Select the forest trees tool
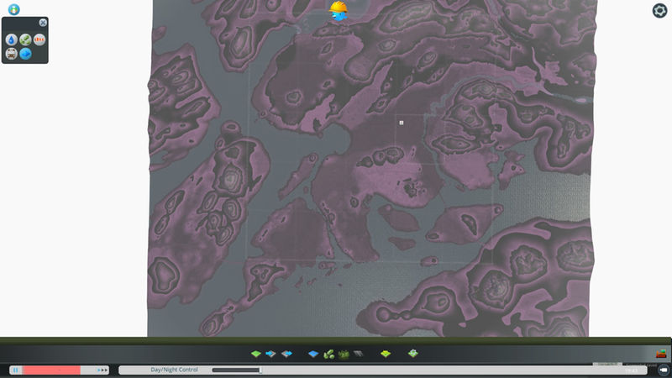The width and height of the screenshot is (672, 378). coord(329,354)
